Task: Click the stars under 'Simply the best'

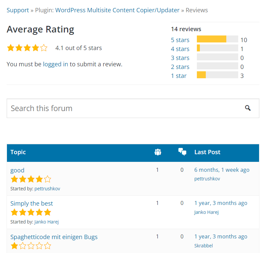Action: coord(31,213)
